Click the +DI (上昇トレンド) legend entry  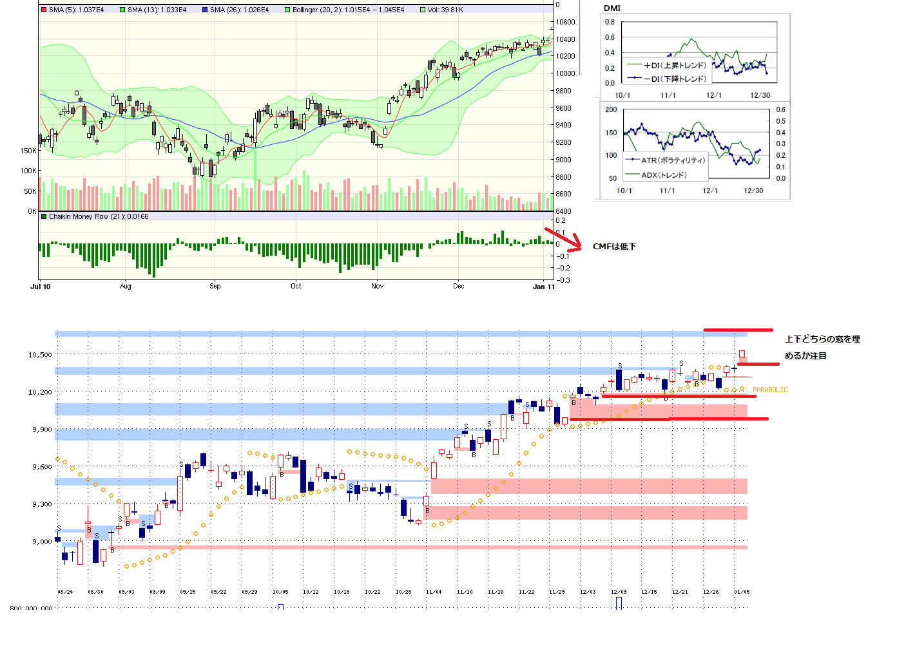pos(668,65)
